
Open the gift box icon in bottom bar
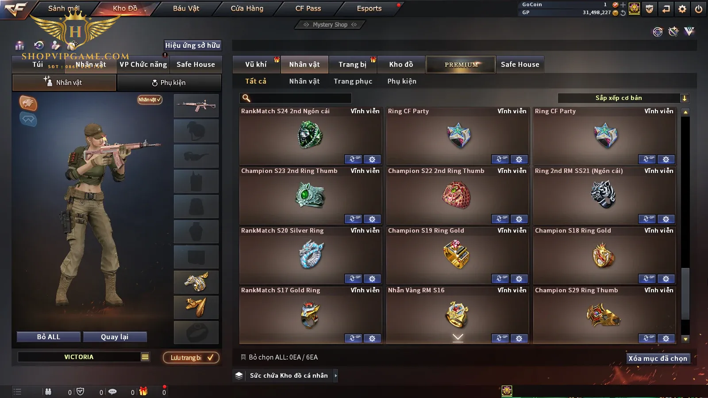tap(143, 391)
